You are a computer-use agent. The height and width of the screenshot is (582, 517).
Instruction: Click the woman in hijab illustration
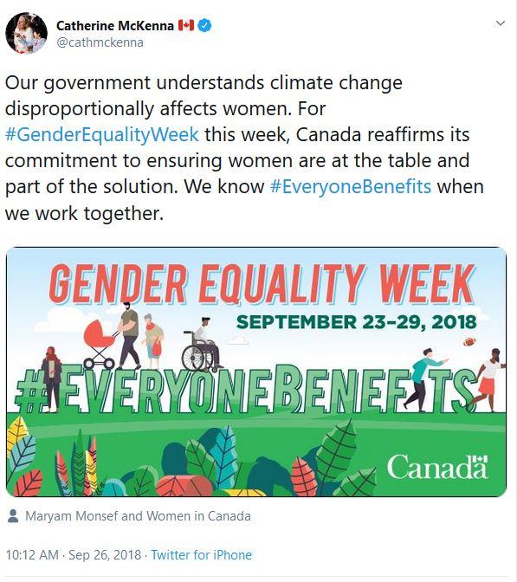coord(52,379)
